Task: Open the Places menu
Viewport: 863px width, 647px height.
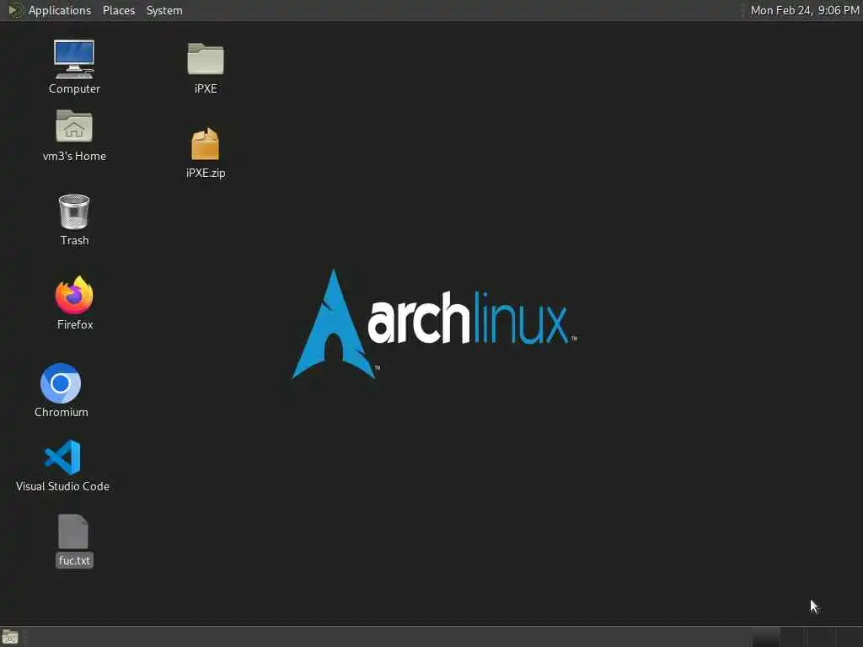Action: (118, 10)
